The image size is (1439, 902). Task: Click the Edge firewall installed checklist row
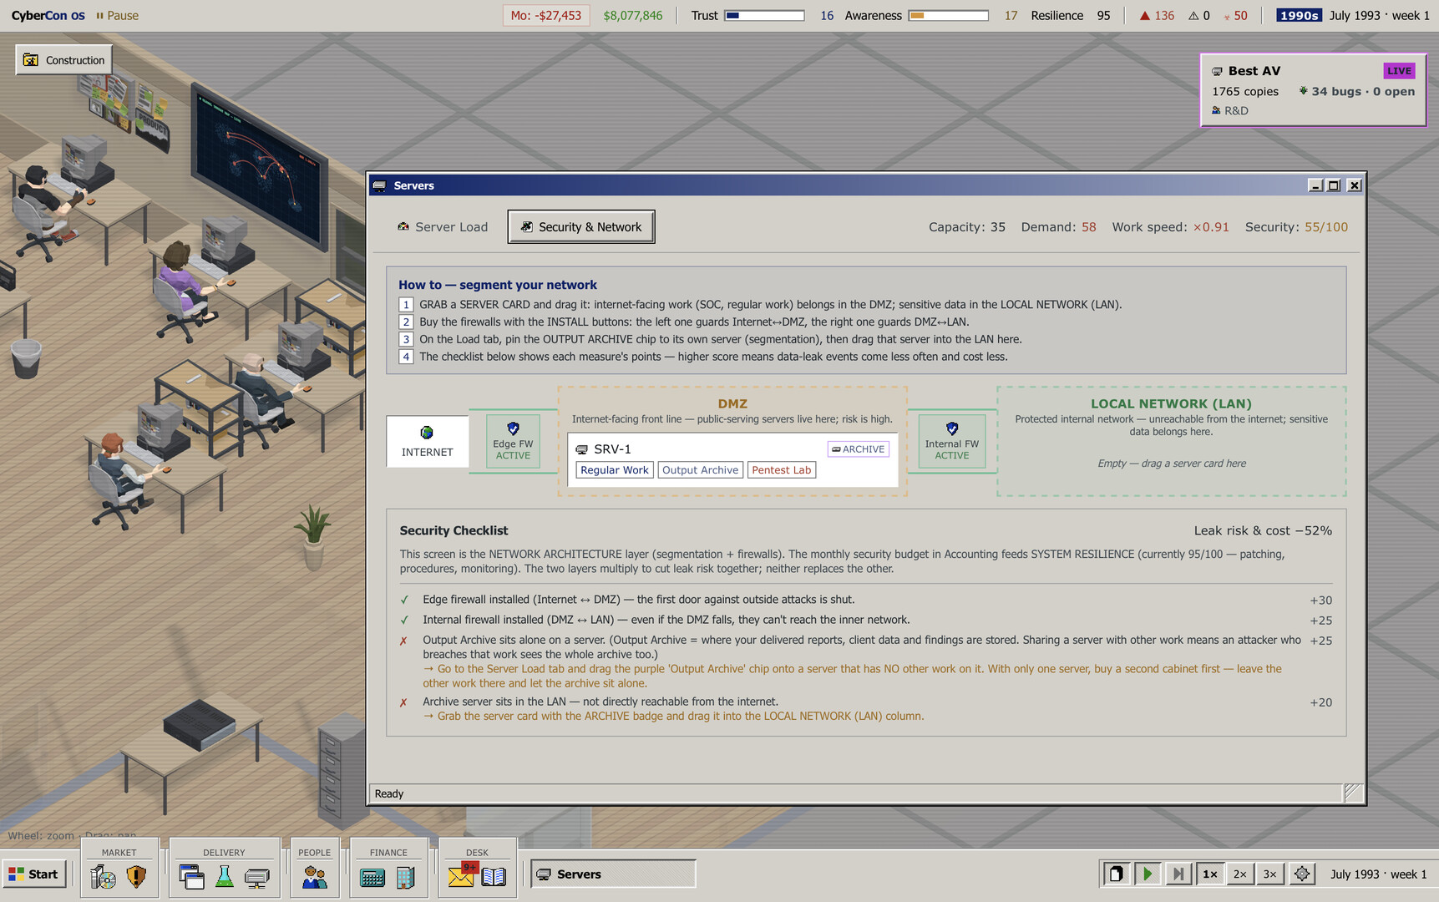[865, 600]
